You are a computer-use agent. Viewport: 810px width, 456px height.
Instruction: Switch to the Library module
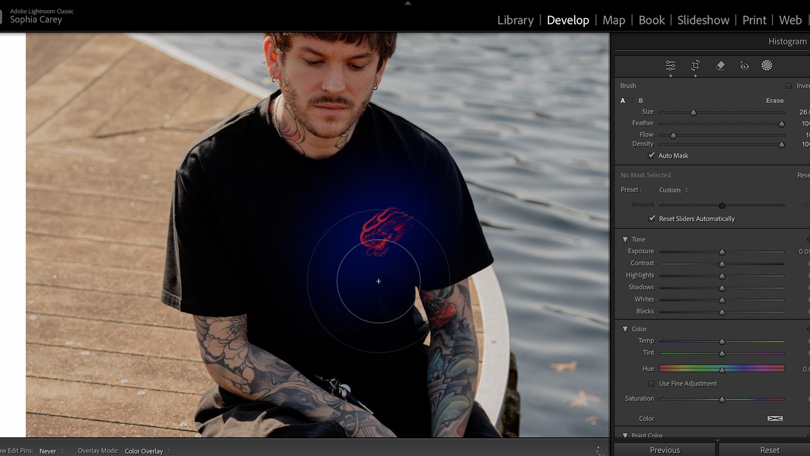(x=515, y=20)
